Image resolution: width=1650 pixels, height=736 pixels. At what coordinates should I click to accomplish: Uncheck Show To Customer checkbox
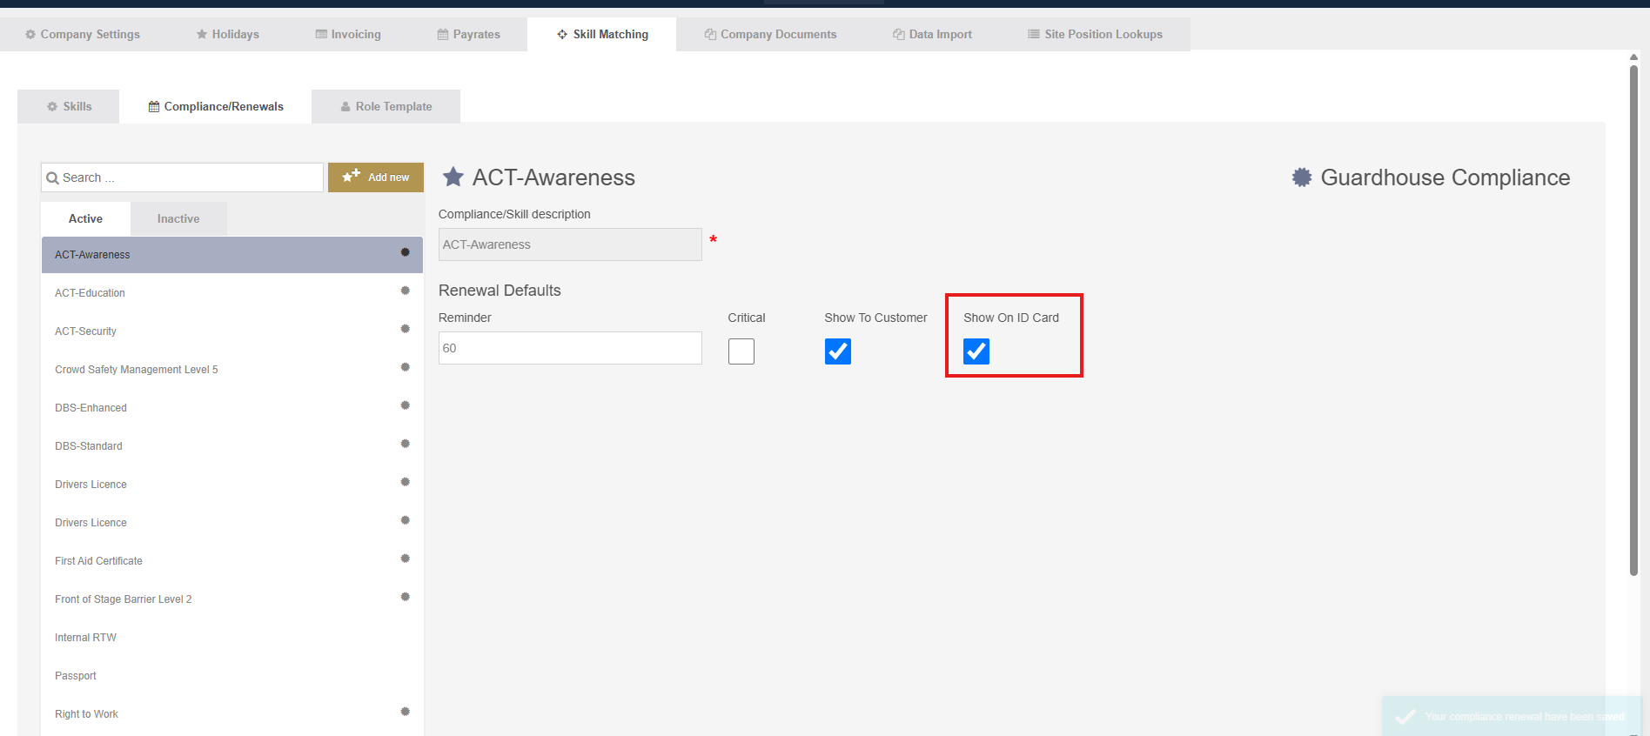[x=837, y=351]
